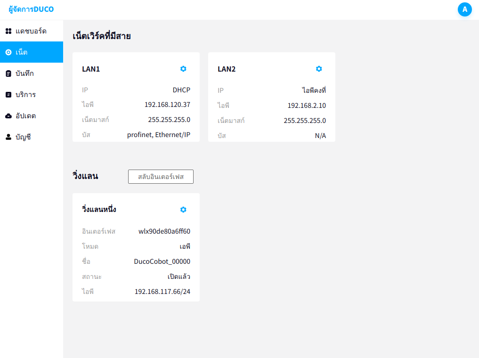Click the วิ่งแลนหนึ่ง card title
This screenshot has height=358, width=479.
(99, 209)
